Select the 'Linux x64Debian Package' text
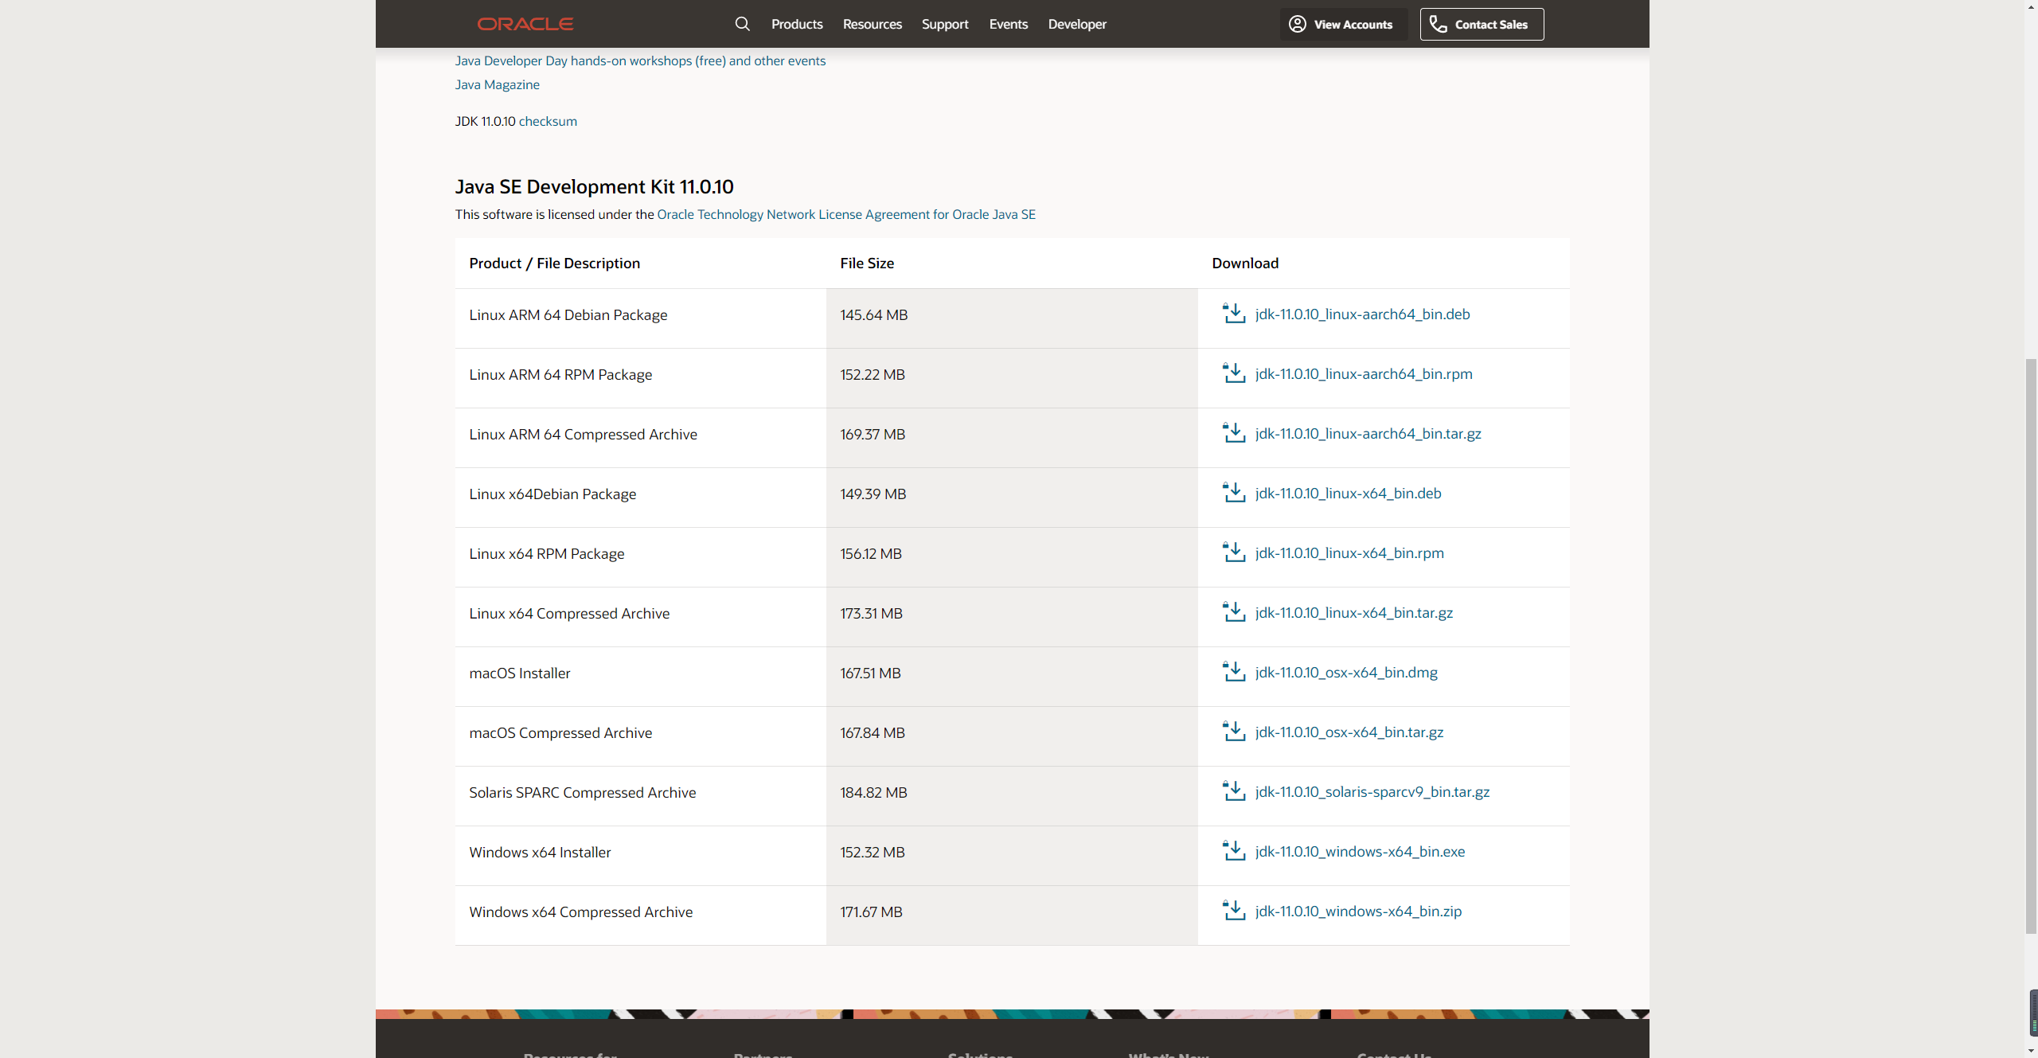Image resolution: width=2038 pixels, height=1058 pixels. 552,494
